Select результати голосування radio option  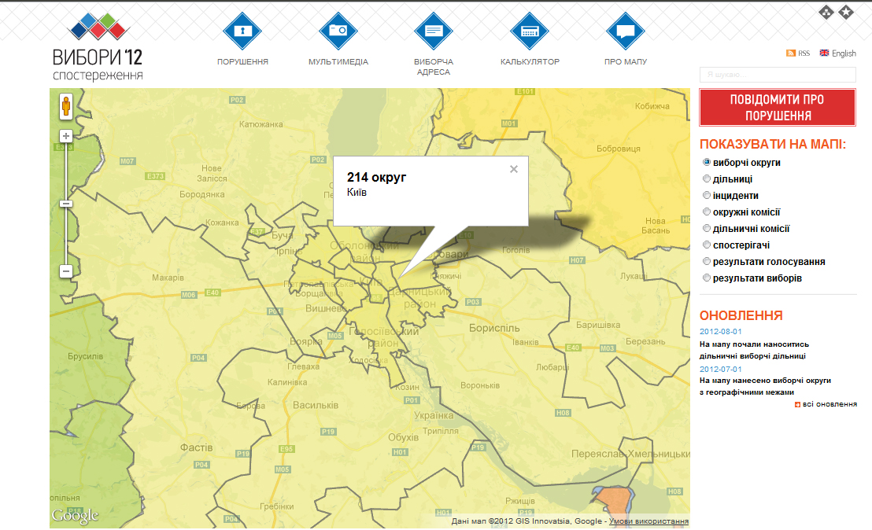[707, 262]
